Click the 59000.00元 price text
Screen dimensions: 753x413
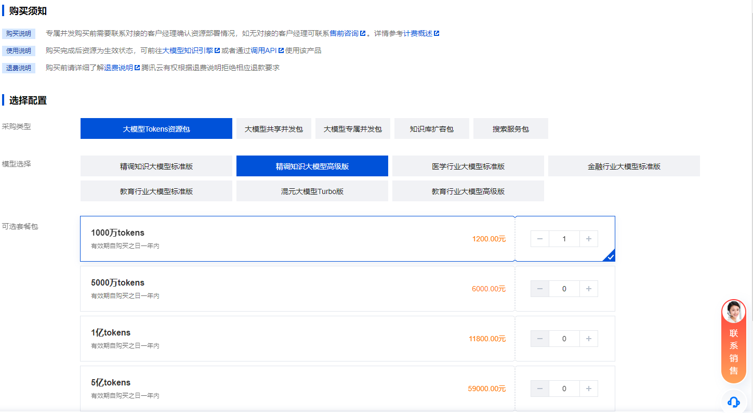[487, 389]
